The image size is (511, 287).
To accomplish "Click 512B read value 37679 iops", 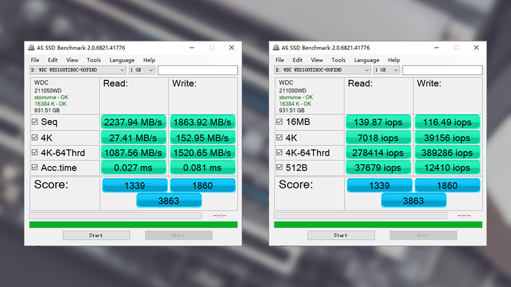I will tap(378, 168).
